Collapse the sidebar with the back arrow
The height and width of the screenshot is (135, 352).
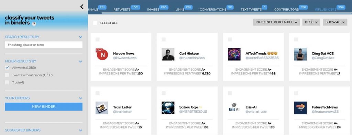coord(82,7)
